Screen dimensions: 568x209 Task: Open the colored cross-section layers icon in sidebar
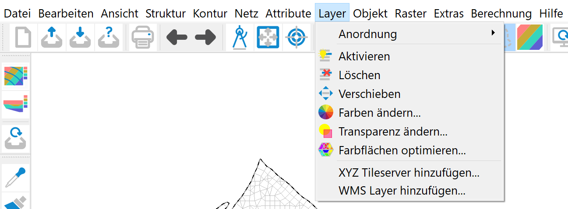point(16,104)
